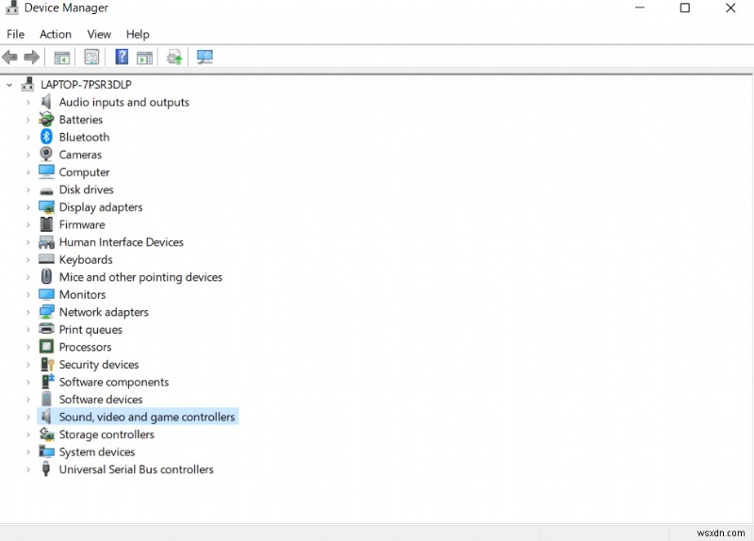Click the Batteries category icon
754x541 pixels.
tap(46, 119)
